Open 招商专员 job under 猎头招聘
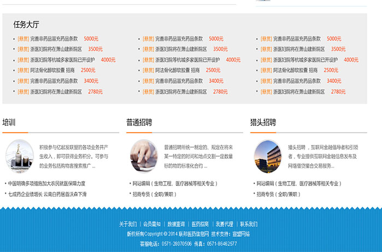Image resolution: width=382 pixels, height=252 pixels. (x=278, y=194)
